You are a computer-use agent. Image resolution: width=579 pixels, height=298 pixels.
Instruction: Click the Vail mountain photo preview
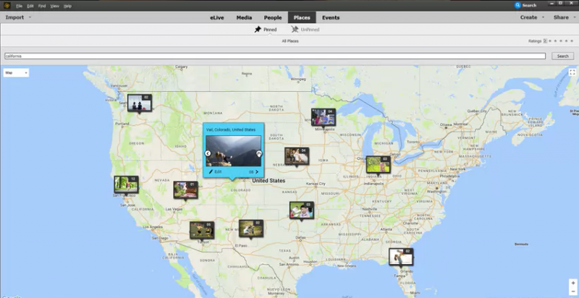point(233,151)
